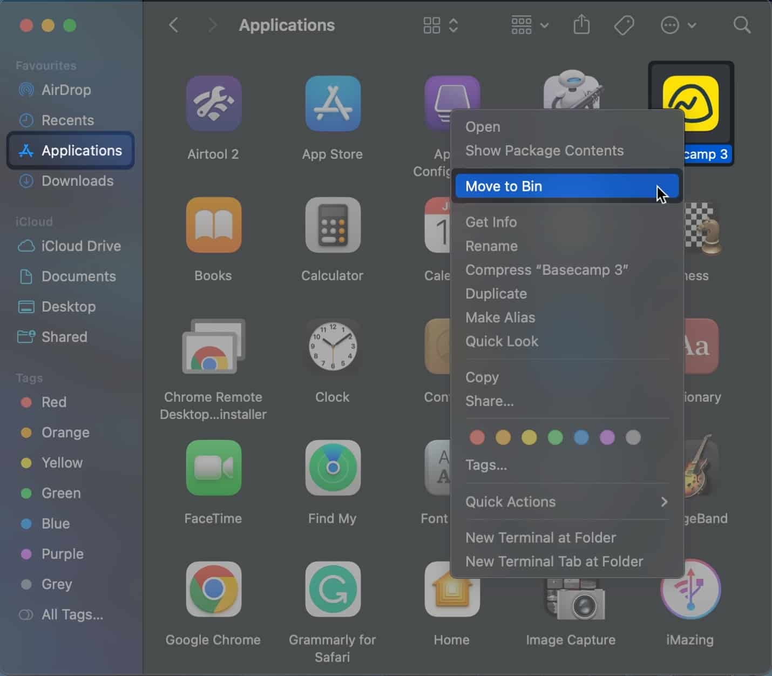Click the Share toolbar icon

(x=581, y=25)
